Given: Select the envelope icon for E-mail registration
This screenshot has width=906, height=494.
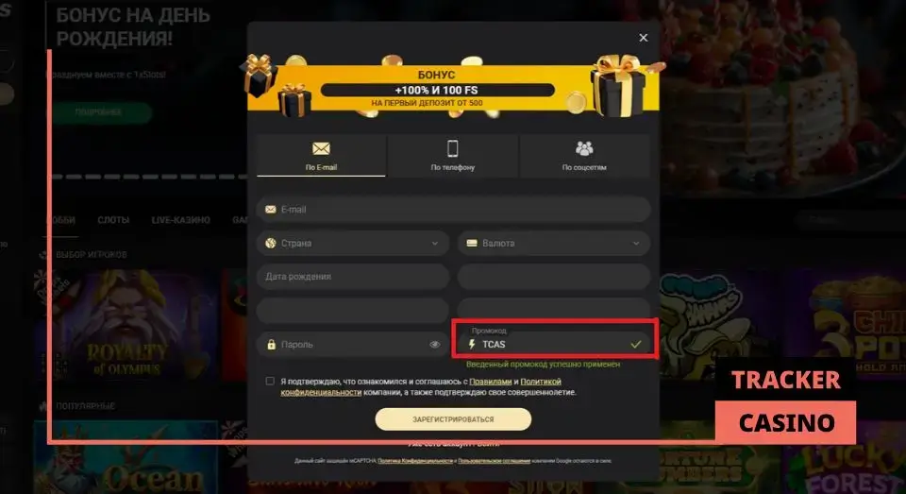Looking at the screenshot, I should [x=321, y=148].
